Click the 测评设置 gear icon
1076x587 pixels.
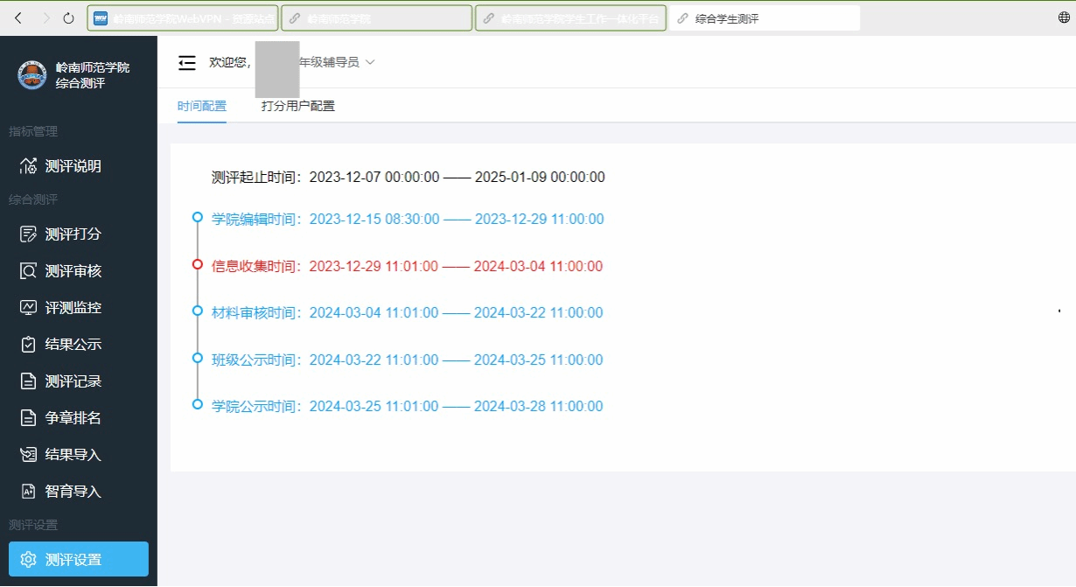tap(28, 560)
